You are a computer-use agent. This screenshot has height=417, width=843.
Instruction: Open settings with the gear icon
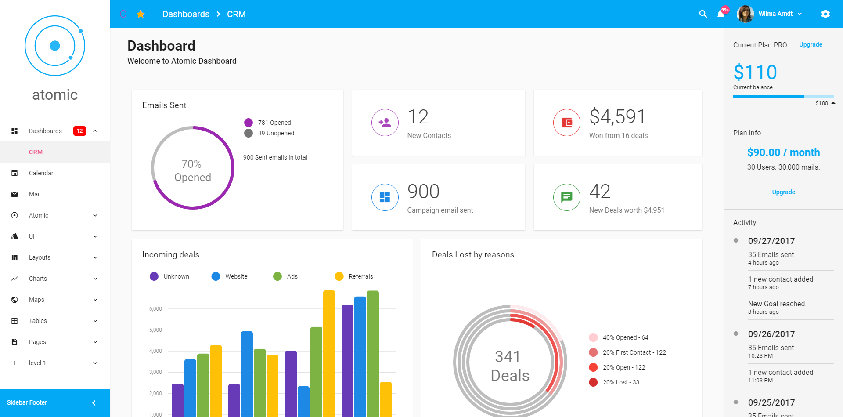[825, 14]
